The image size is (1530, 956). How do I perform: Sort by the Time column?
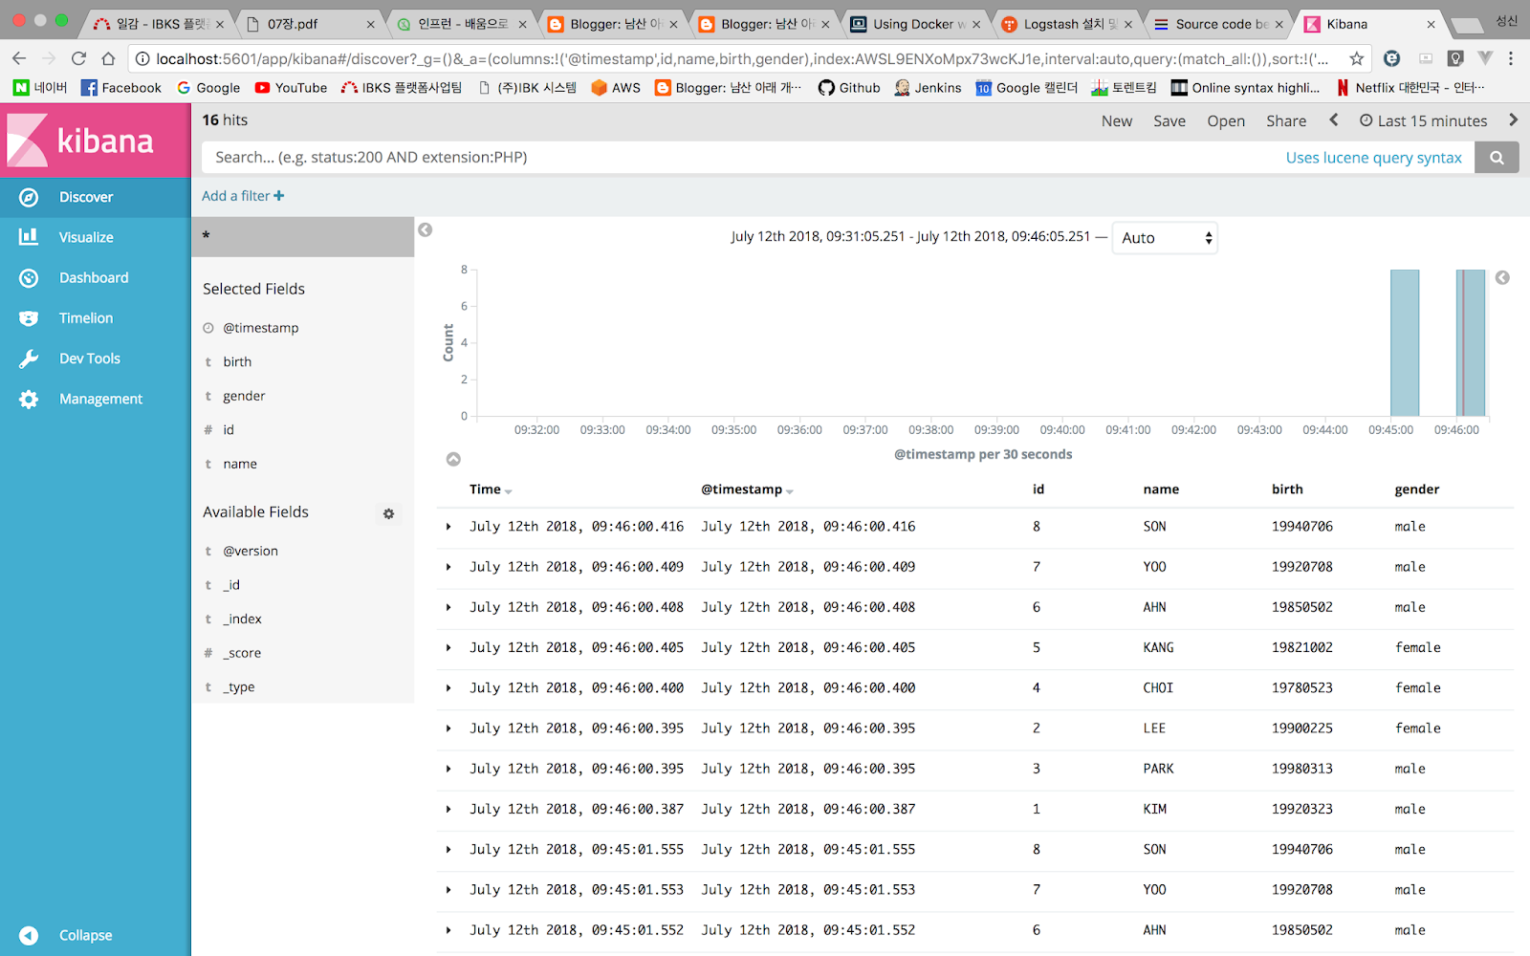tap(490, 489)
